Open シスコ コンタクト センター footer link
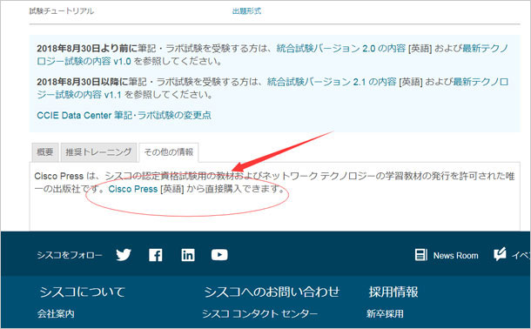Image resolution: width=531 pixels, height=329 pixels. coord(260,313)
